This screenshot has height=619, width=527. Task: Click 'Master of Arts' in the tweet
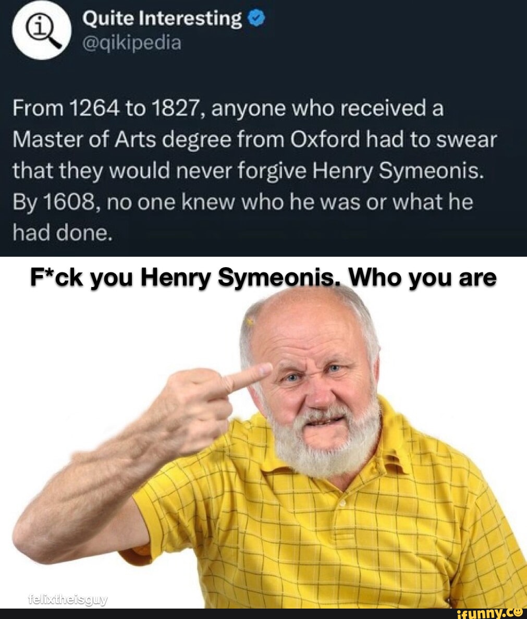84,139
